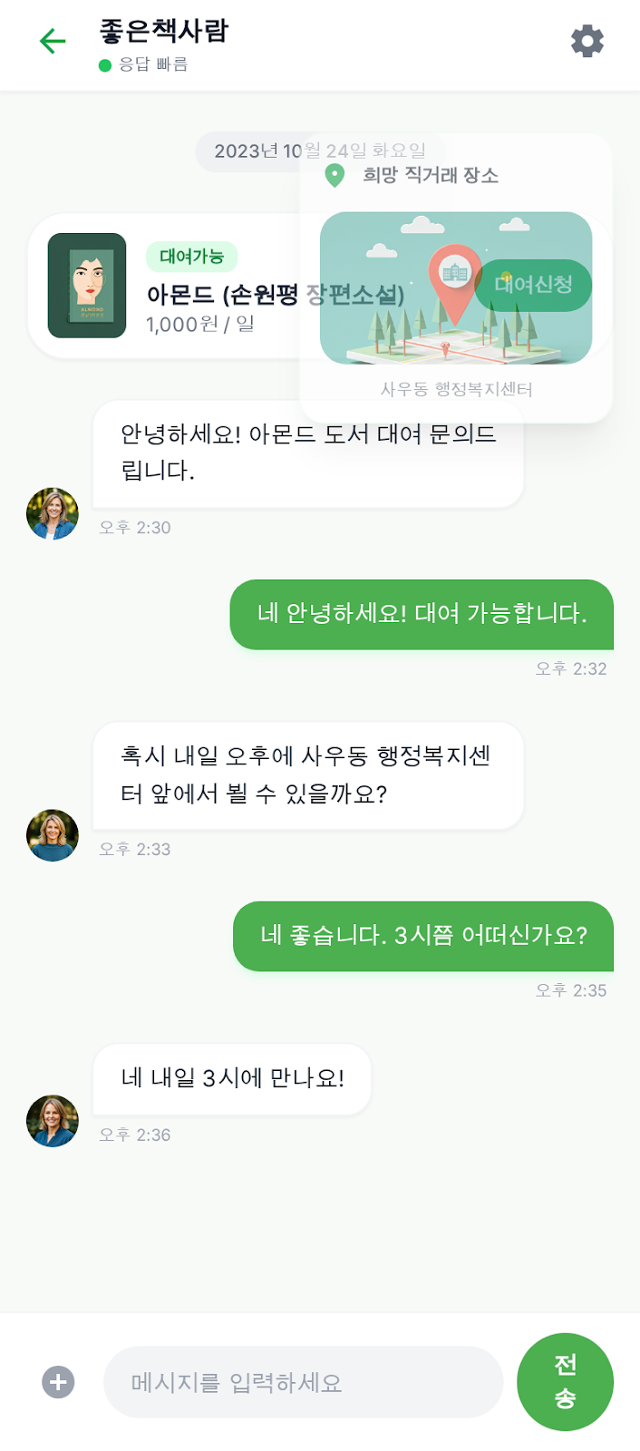Tap the profile photo beside the last message

(x=52, y=1120)
